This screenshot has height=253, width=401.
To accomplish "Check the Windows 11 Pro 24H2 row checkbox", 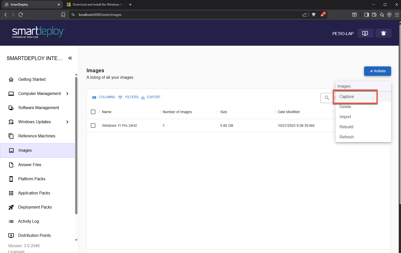I will [x=93, y=125].
